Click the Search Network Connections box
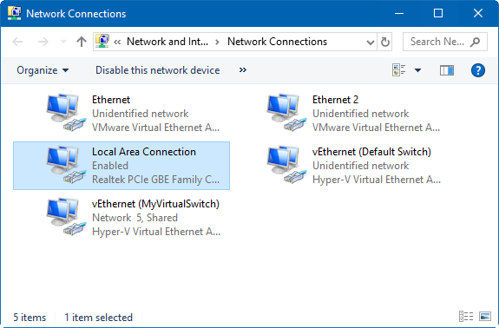Image resolution: width=499 pixels, height=328 pixels. (x=445, y=42)
